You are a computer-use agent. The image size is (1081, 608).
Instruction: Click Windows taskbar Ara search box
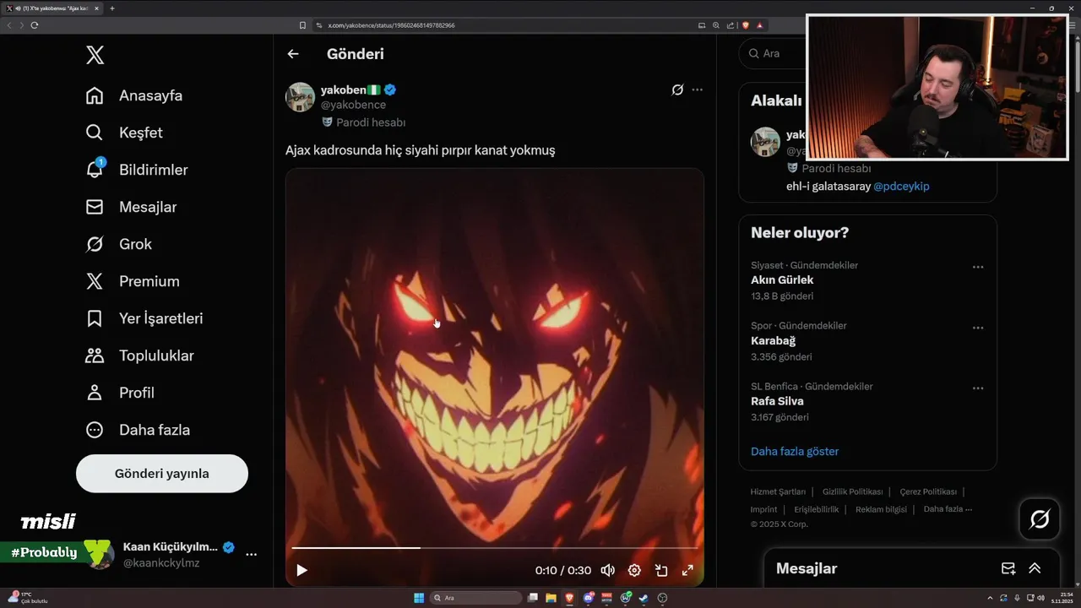click(476, 598)
